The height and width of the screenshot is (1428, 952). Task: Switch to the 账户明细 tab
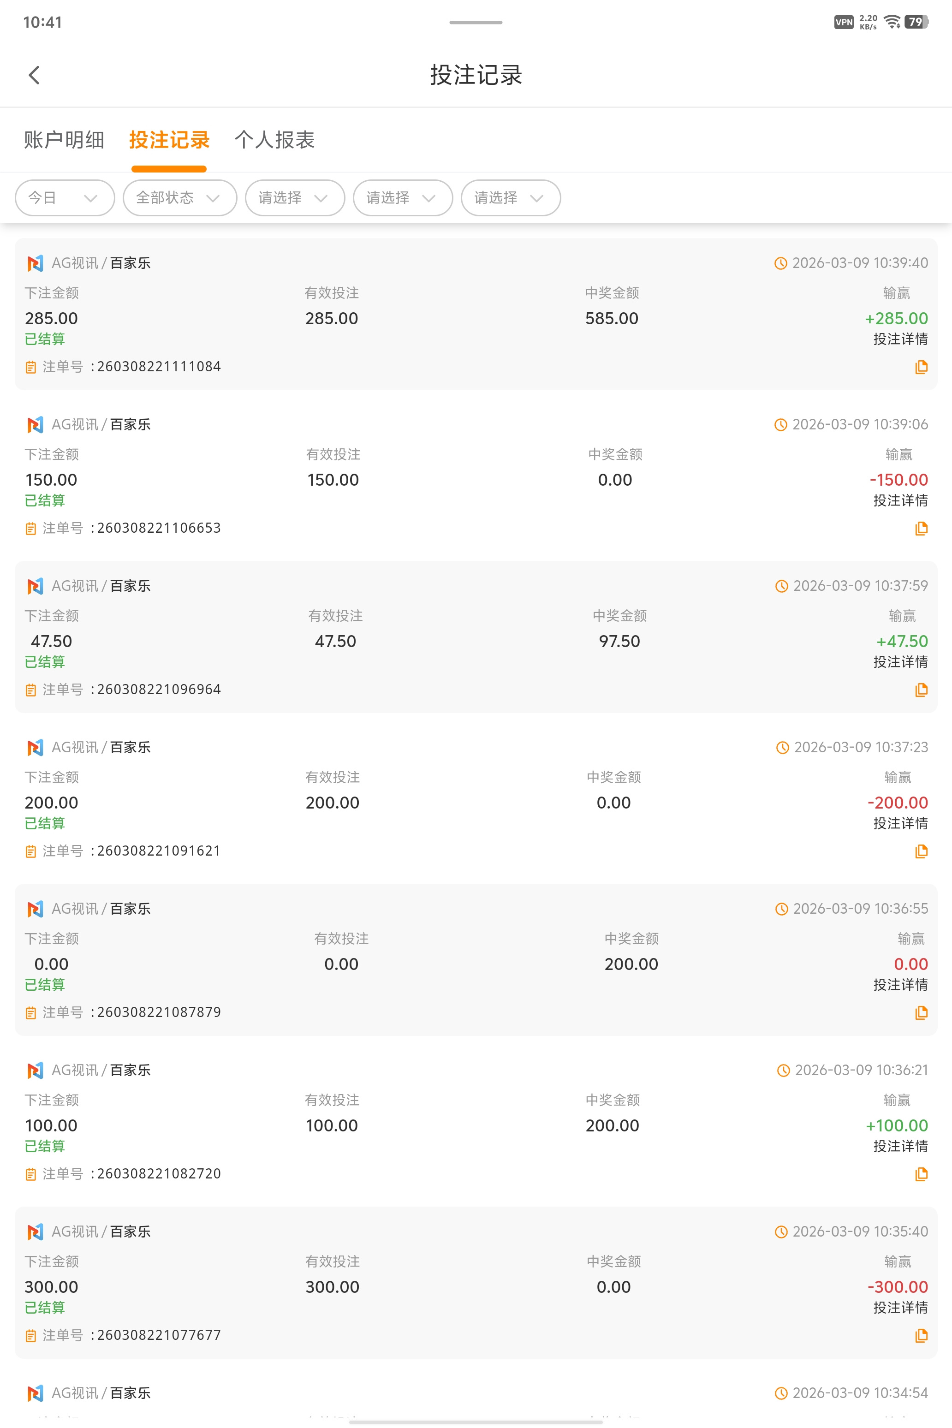65,140
